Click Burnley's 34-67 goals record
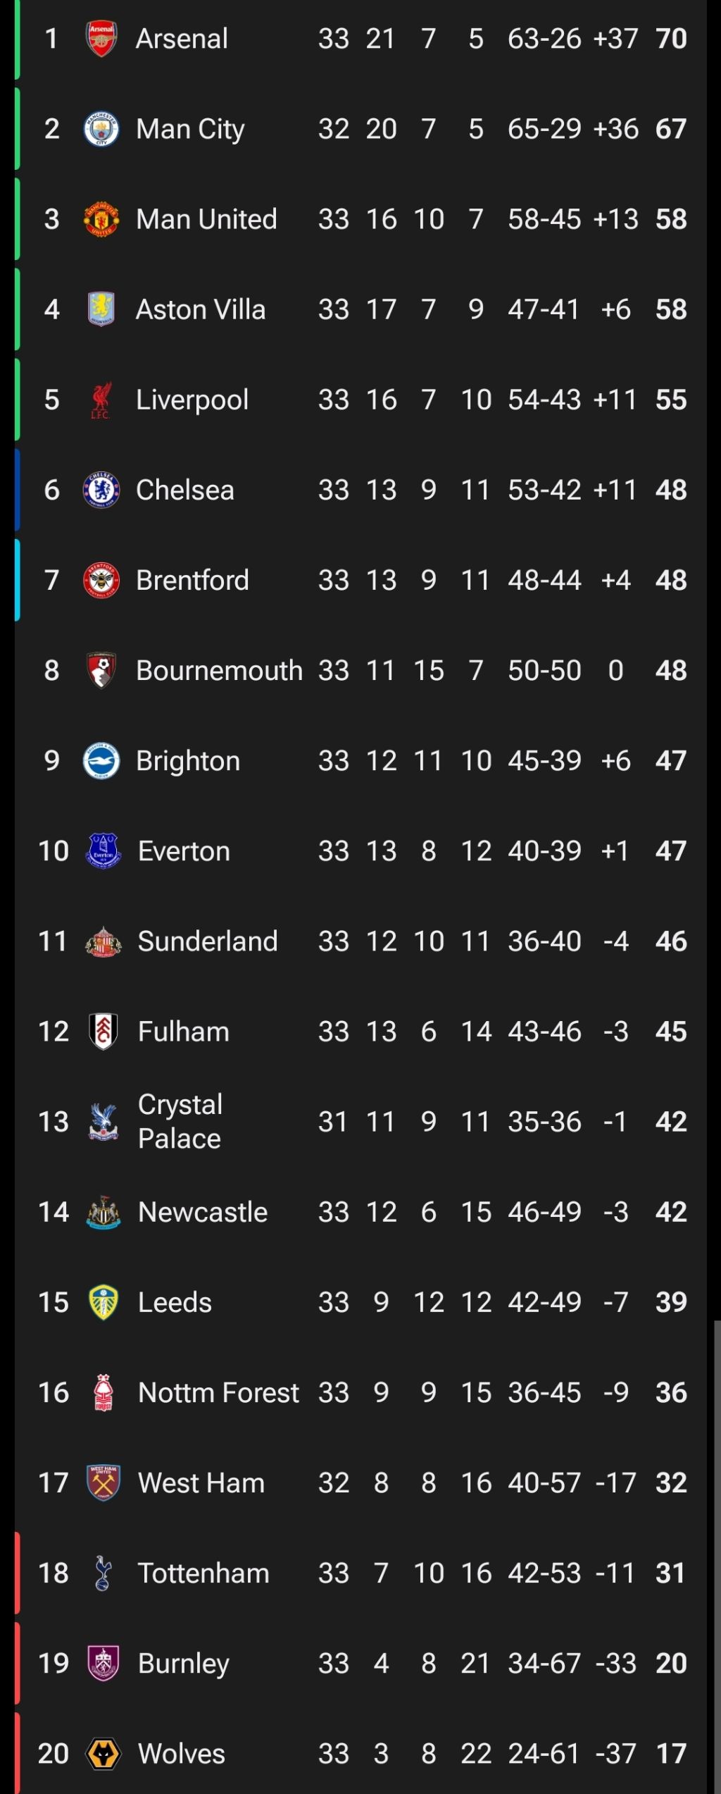This screenshot has width=721, height=1794. [x=544, y=1663]
